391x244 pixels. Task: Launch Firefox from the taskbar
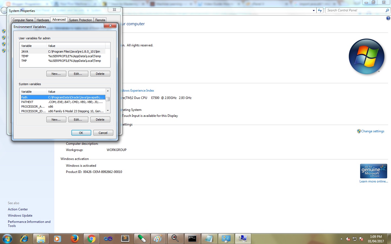pyautogui.click(x=74, y=239)
